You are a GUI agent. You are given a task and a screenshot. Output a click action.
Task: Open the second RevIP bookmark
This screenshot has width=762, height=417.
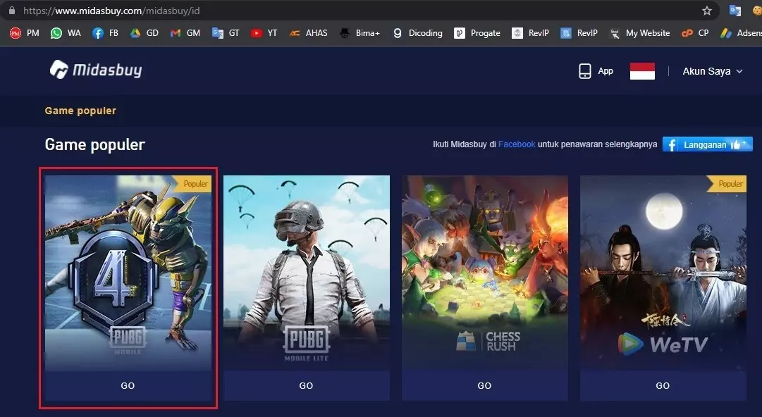tap(579, 33)
